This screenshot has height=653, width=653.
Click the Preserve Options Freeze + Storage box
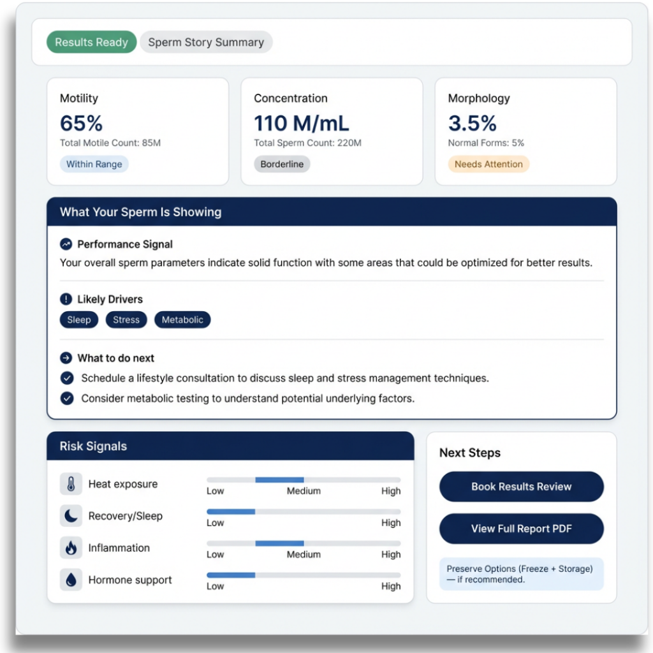[521, 574]
